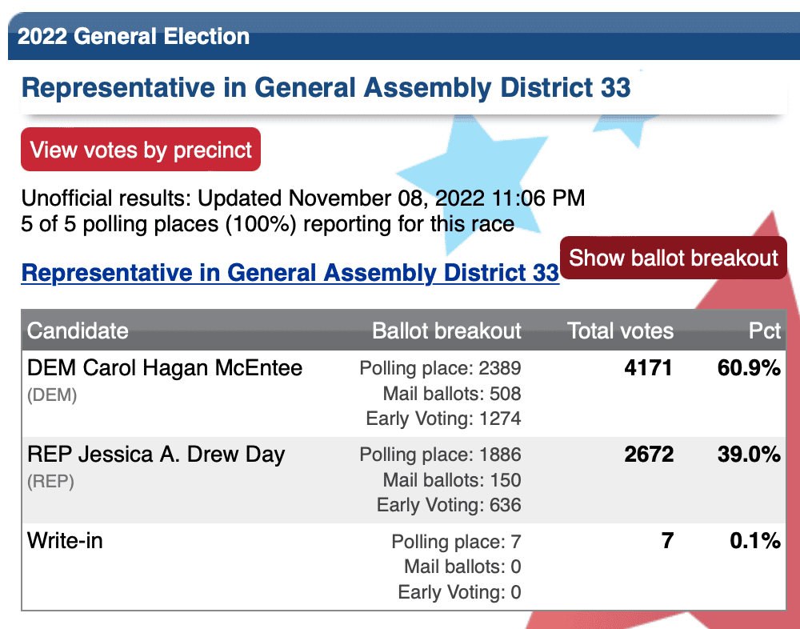Screen dimensions: 800x629
Task: Select Drew Day's Mail ballots: 150 line
Action: [x=452, y=480]
